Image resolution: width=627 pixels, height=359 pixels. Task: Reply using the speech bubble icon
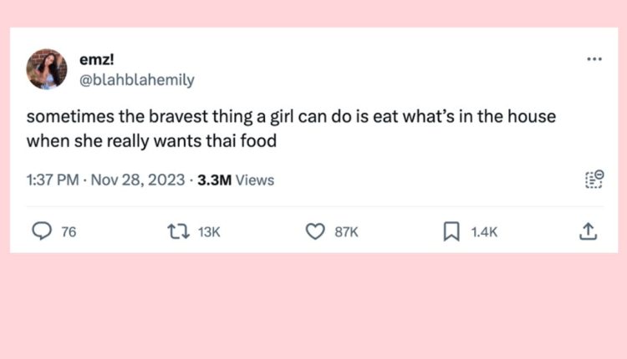coord(43,232)
